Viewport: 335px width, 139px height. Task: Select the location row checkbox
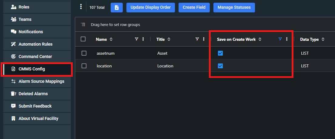click(x=84, y=66)
